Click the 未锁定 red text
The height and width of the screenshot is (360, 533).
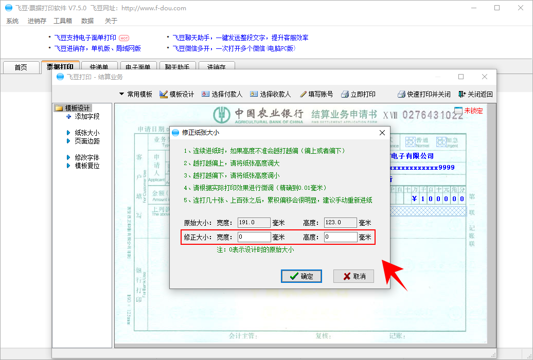pos(473,111)
